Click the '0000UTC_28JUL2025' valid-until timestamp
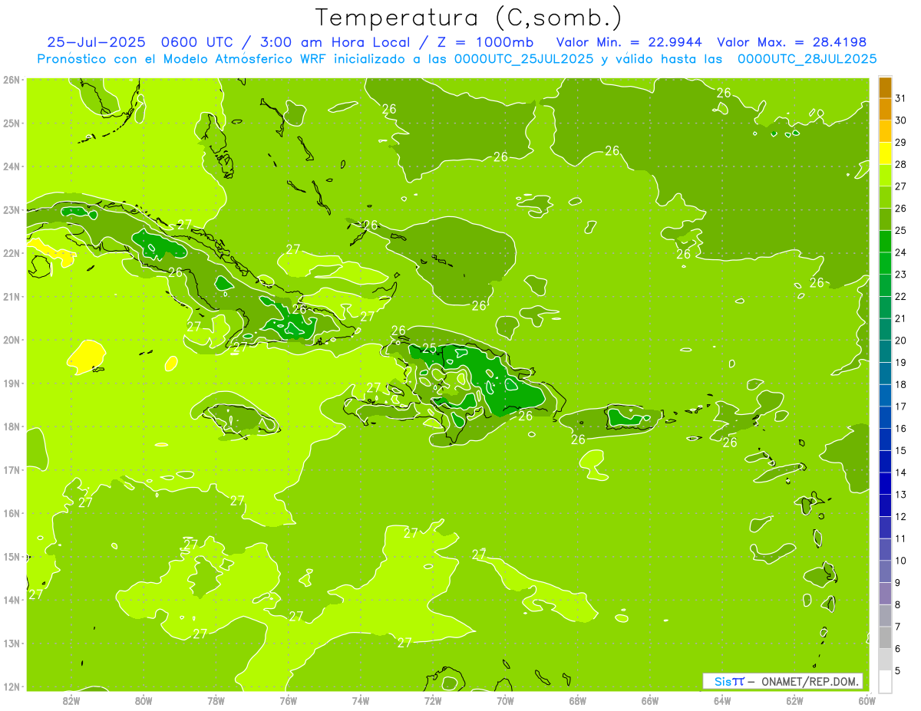Viewport: 921px width, 711px height. pos(807,59)
